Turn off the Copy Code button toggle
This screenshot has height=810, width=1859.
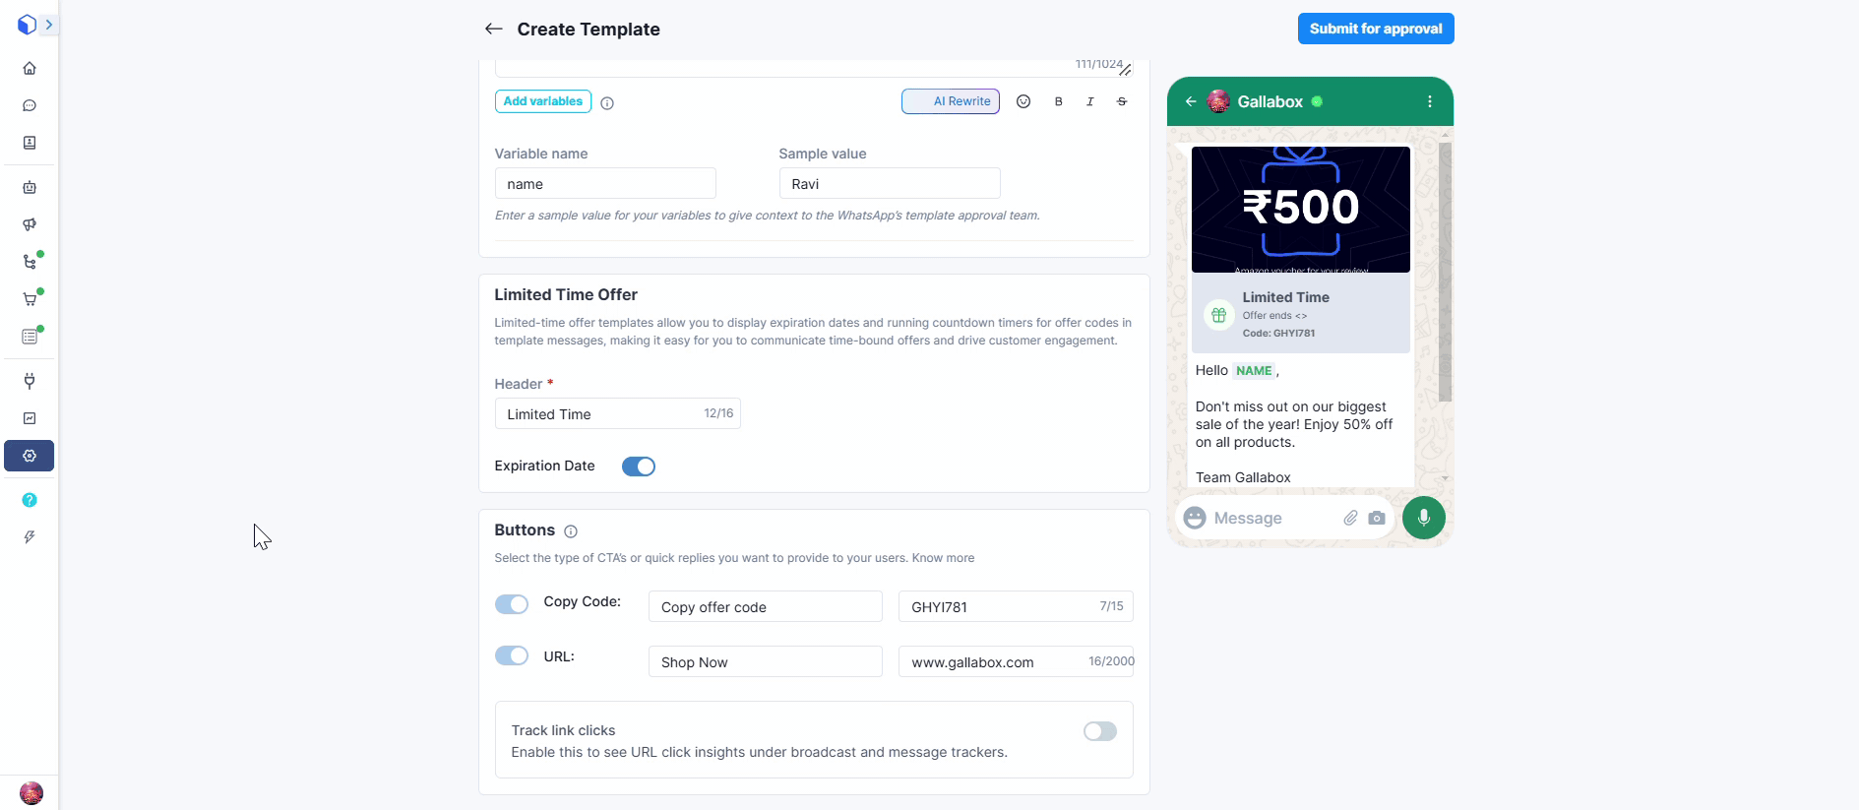[x=512, y=603]
